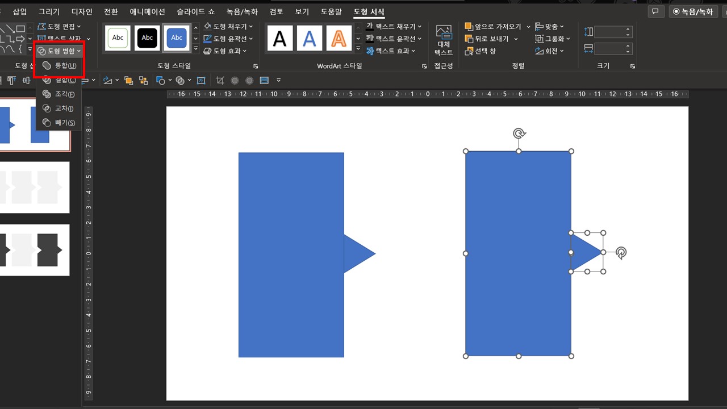Screen dimensions: 727x409
Task: Click 앞으로 가져오기 bring forward button
Action: (493, 27)
